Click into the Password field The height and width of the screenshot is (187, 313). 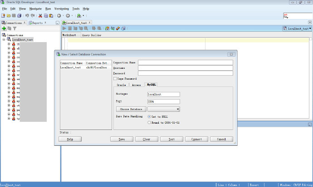tap(186, 73)
